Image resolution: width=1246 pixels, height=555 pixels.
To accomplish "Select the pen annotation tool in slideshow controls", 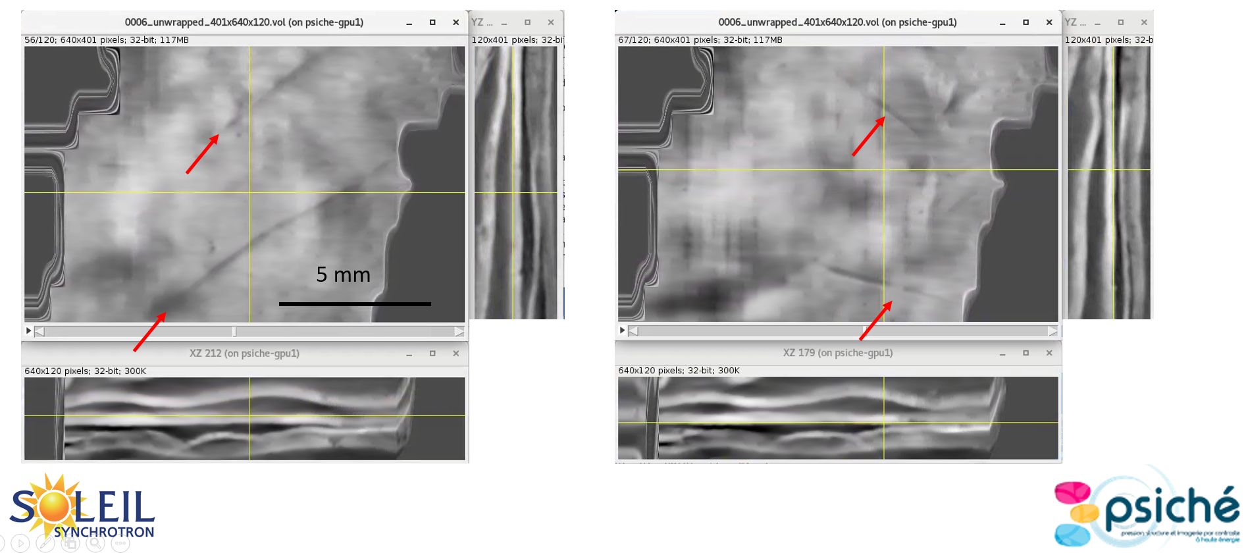I will (x=45, y=543).
